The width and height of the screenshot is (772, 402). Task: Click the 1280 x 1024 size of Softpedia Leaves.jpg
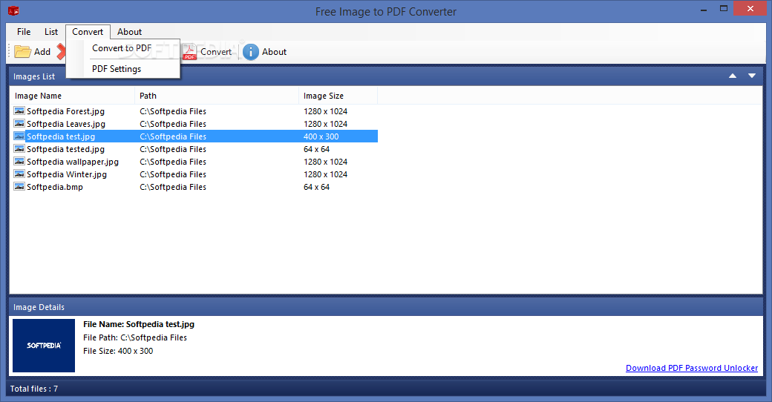(325, 124)
